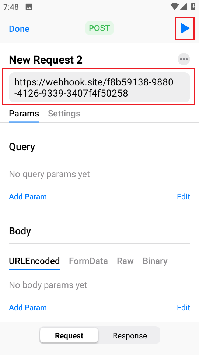Open the POST method selector
This screenshot has width=199, height=355.
[x=99, y=28]
